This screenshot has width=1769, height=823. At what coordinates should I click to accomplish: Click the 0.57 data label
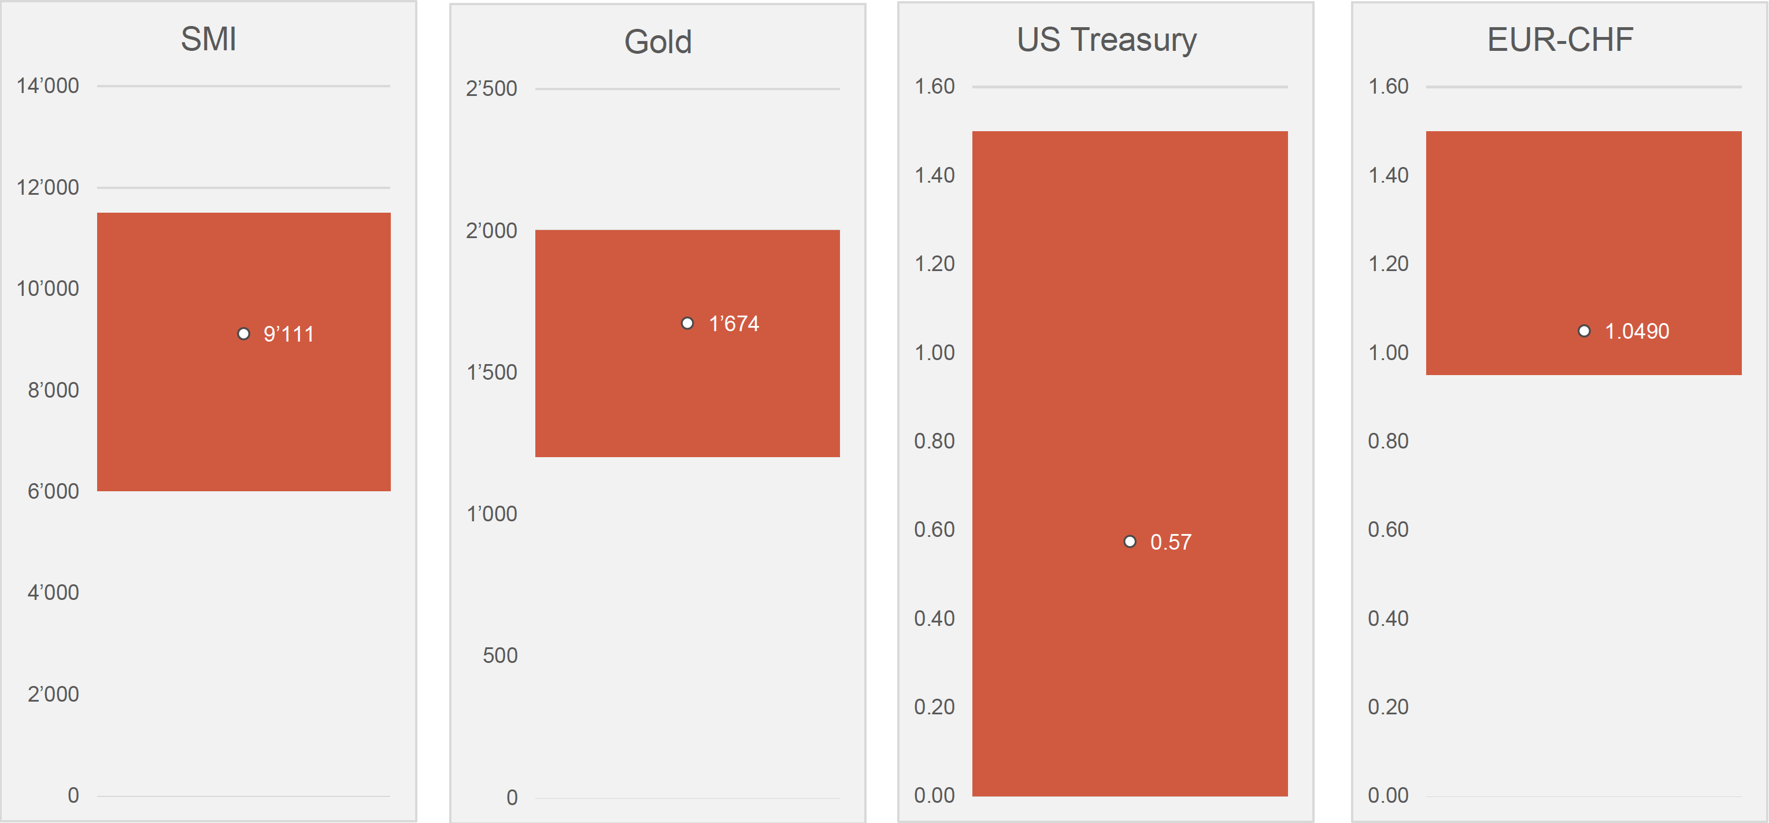(1170, 542)
